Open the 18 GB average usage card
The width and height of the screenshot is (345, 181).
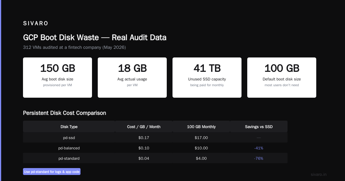[x=132, y=78]
